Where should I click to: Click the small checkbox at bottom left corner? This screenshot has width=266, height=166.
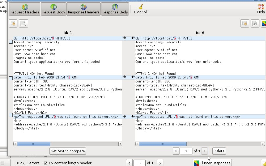2,163
